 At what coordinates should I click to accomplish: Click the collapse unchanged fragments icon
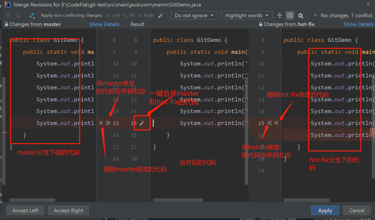279,15
